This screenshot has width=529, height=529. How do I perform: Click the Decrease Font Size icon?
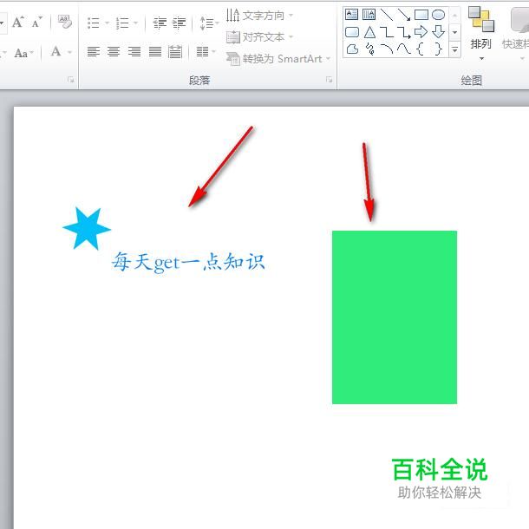tap(36, 23)
